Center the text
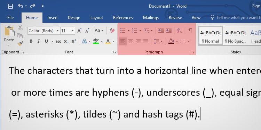261x130 pixels. 130,41
